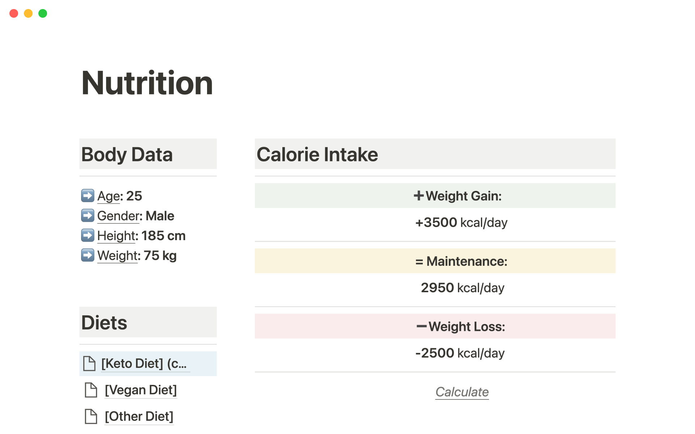Click the Height label link
This screenshot has width=695, height=434.
tap(116, 236)
